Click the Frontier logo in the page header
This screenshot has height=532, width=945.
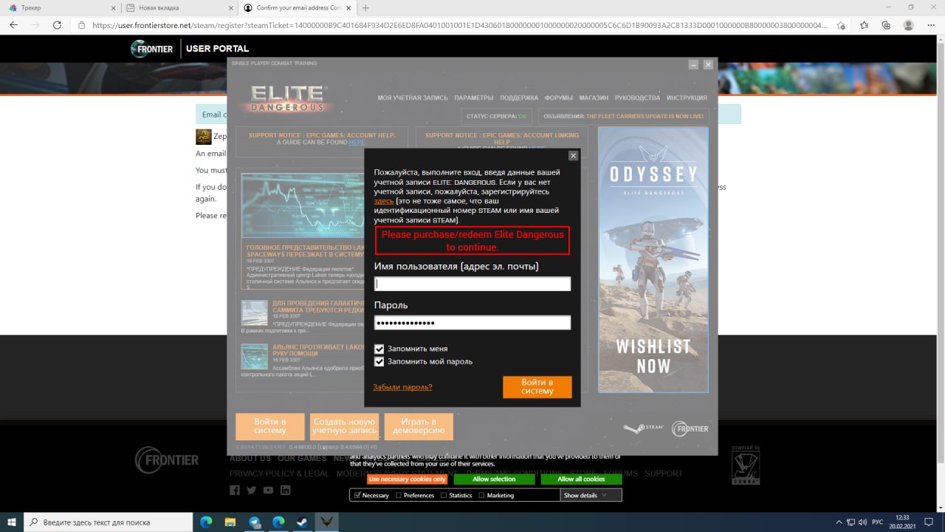click(x=152, y=49)
